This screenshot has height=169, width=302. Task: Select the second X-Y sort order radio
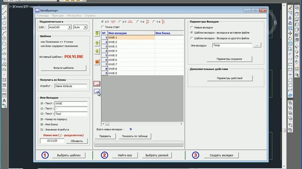click(x=120, y=22)
